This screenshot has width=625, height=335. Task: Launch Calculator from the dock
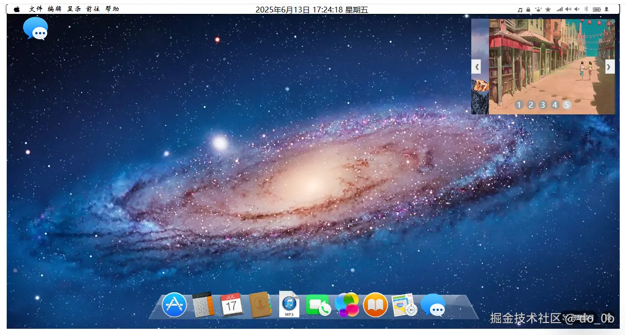coord(203,305)
